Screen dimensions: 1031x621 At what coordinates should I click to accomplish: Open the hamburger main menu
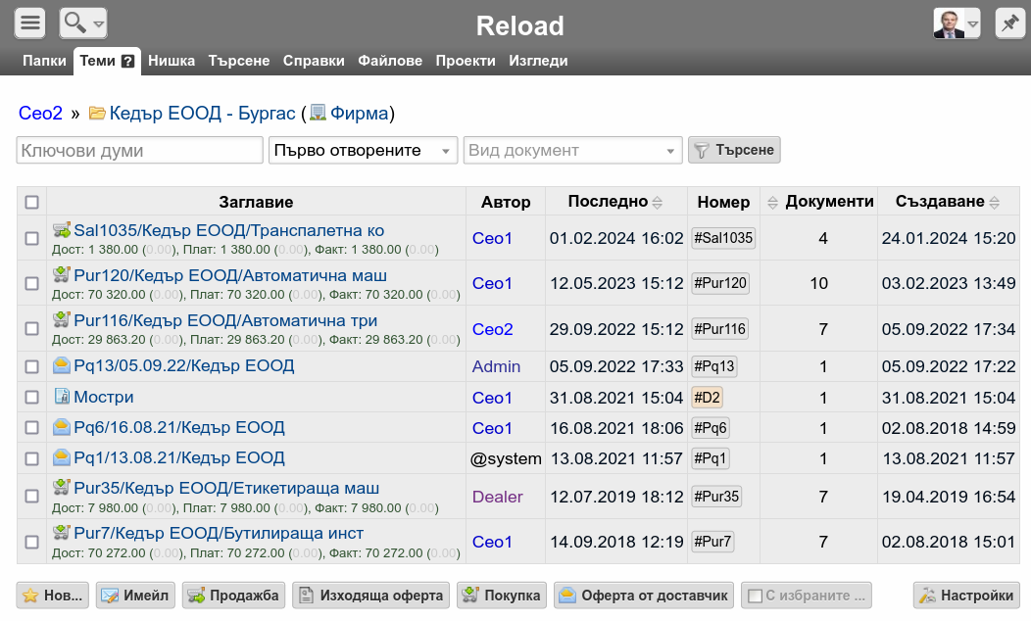31,23
